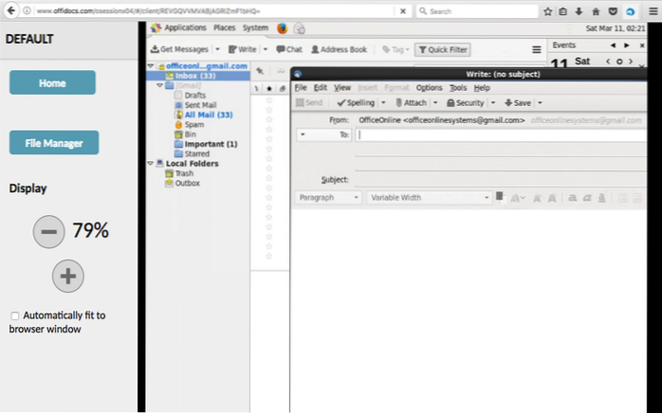This screenshot has width=662, height=413.
Task: Save the draft message
Action: 517,102
